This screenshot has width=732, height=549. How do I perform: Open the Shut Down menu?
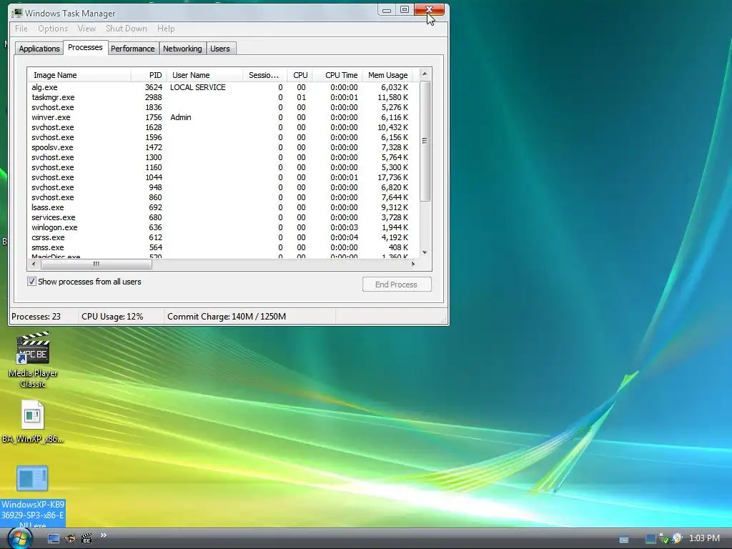pos(126,29)
